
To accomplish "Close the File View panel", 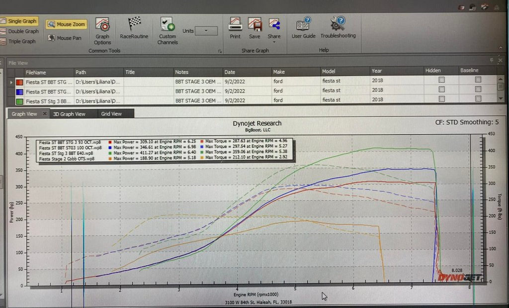I will [x=500, y=60].
